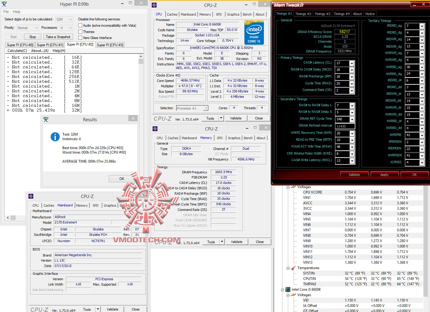This screenshot has height=312, width=430.
Task: Open the Processors count dropdown in Hyper PI
Action: [66, 28]
